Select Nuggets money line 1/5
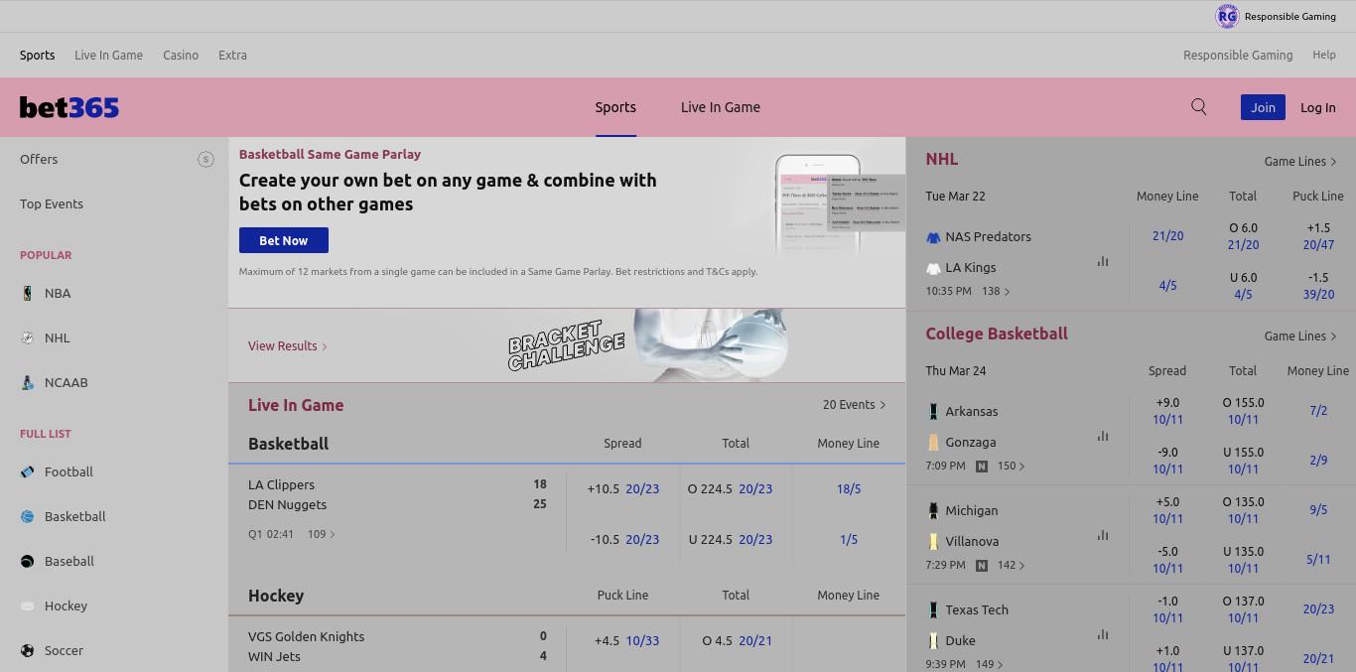Image resolution: width=1356 pixels, height=672 pixels. coord(849,539)
